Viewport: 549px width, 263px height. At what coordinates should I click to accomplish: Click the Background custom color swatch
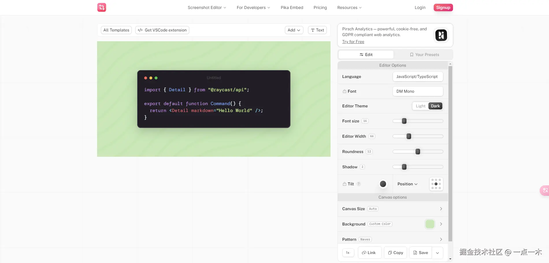click(x=430, y=224)
